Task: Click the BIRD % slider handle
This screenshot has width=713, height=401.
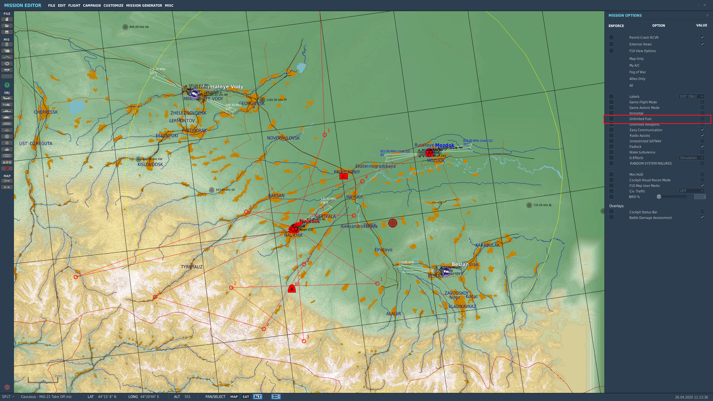Action: click(659, 197)
